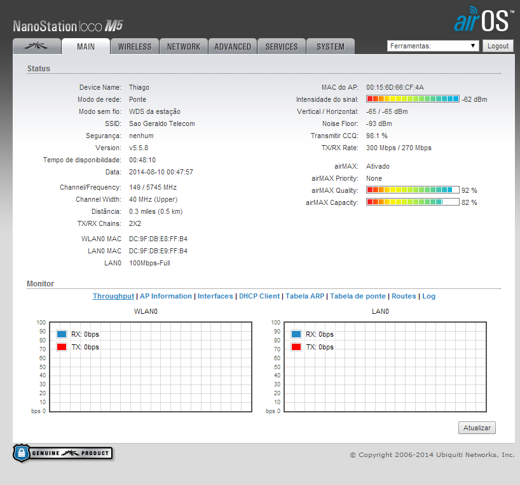Click the TX/RX Chains value 2X2
The image size is (520, 485).
(135, 223)
